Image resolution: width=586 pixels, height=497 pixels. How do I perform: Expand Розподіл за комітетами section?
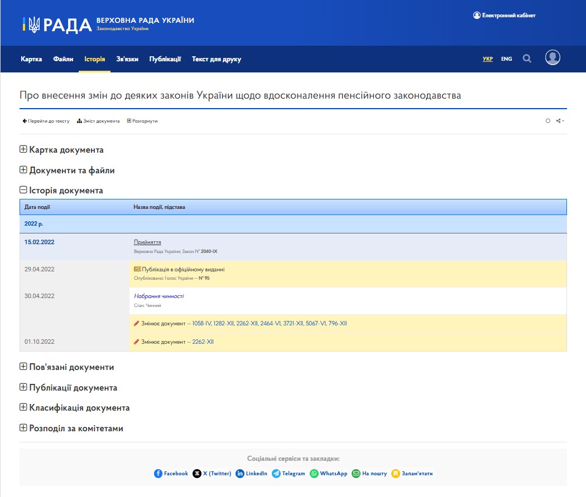point(71,428)
